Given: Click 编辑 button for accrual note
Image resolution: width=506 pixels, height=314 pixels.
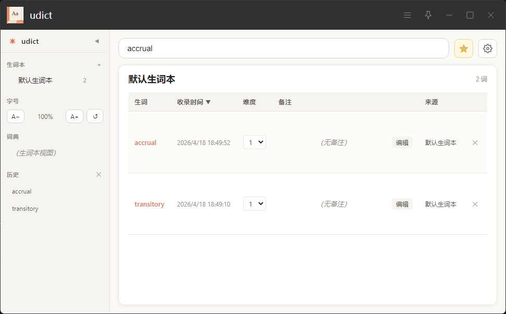Looking at the screenshot, I should (402, 142).
